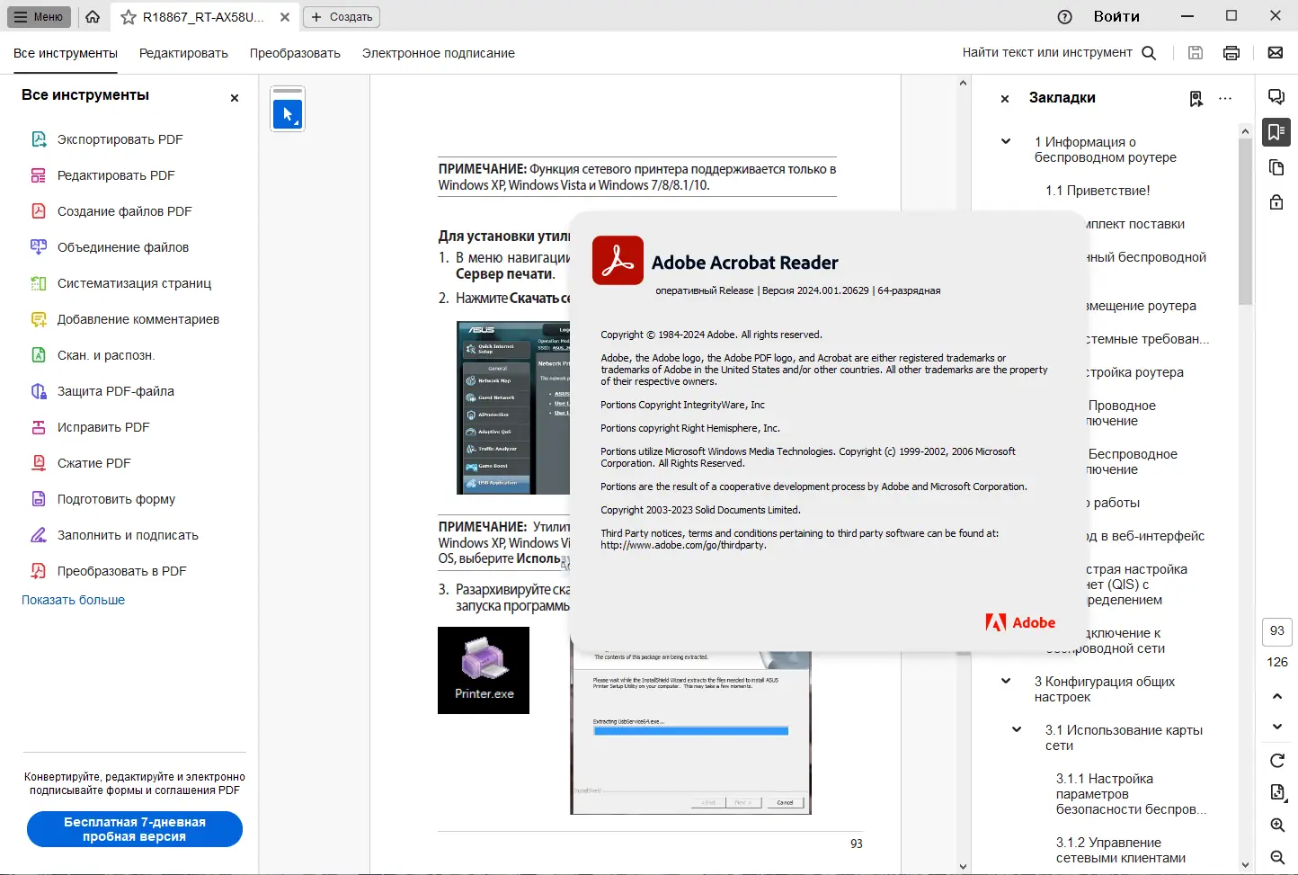Open Скан. и распозн. tool

pyautogui.click(x=106, y=355)
